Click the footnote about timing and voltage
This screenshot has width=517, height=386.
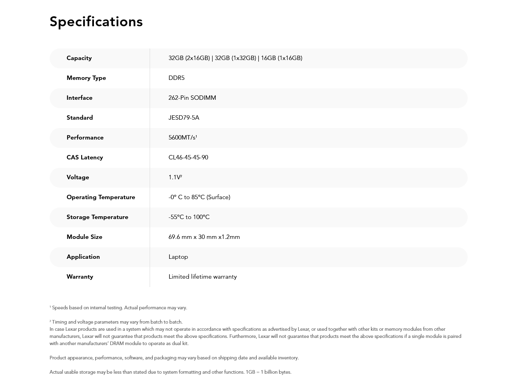pos(116,322)
